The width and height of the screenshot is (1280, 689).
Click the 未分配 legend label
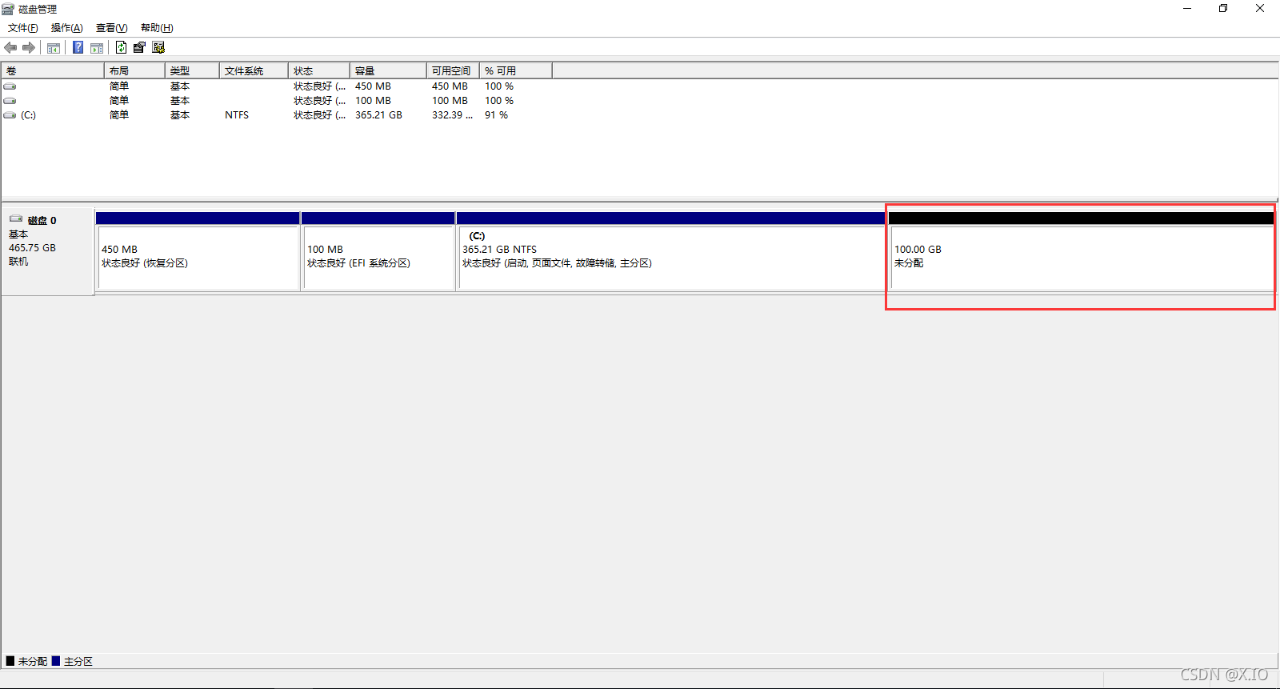[33, 662]
